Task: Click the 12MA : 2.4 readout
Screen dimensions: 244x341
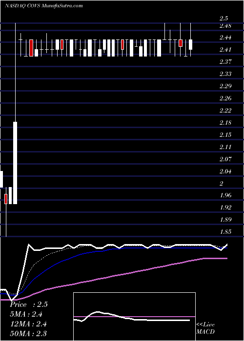Action: 28,324
